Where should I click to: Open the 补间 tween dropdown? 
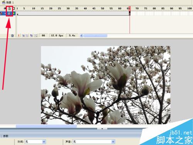click(35, 142)
